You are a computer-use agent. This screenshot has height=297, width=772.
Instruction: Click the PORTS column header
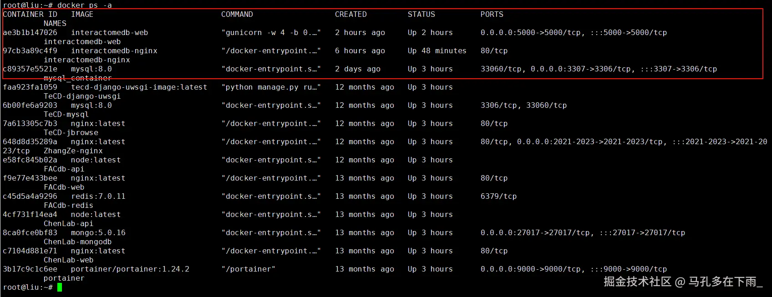click(x=492, y=15)
